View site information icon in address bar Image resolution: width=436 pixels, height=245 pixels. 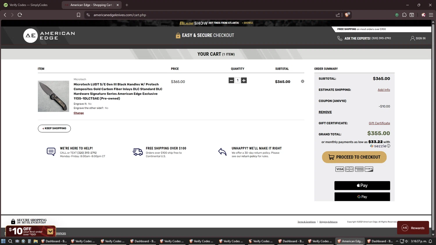coord(88,15)
